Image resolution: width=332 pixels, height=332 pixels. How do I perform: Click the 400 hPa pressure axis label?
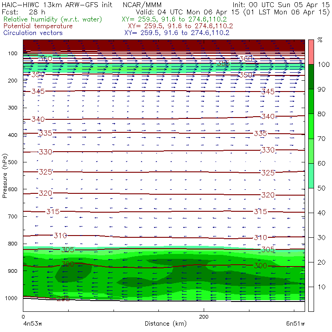click(13, 135)
